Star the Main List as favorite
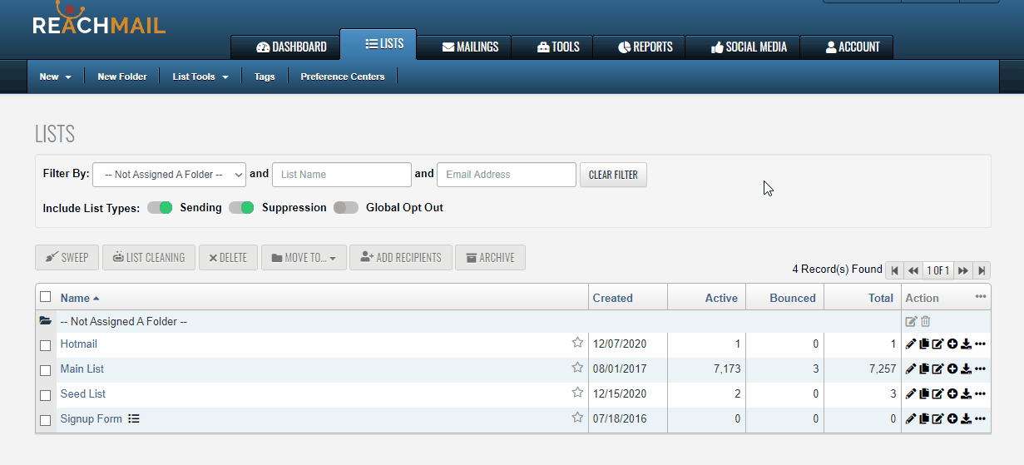Viewport: 1024px width, 465px height. [x=577, y=368]
